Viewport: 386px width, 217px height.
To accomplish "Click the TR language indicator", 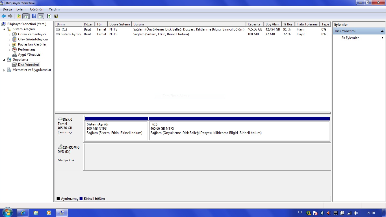I will point(300,212).
